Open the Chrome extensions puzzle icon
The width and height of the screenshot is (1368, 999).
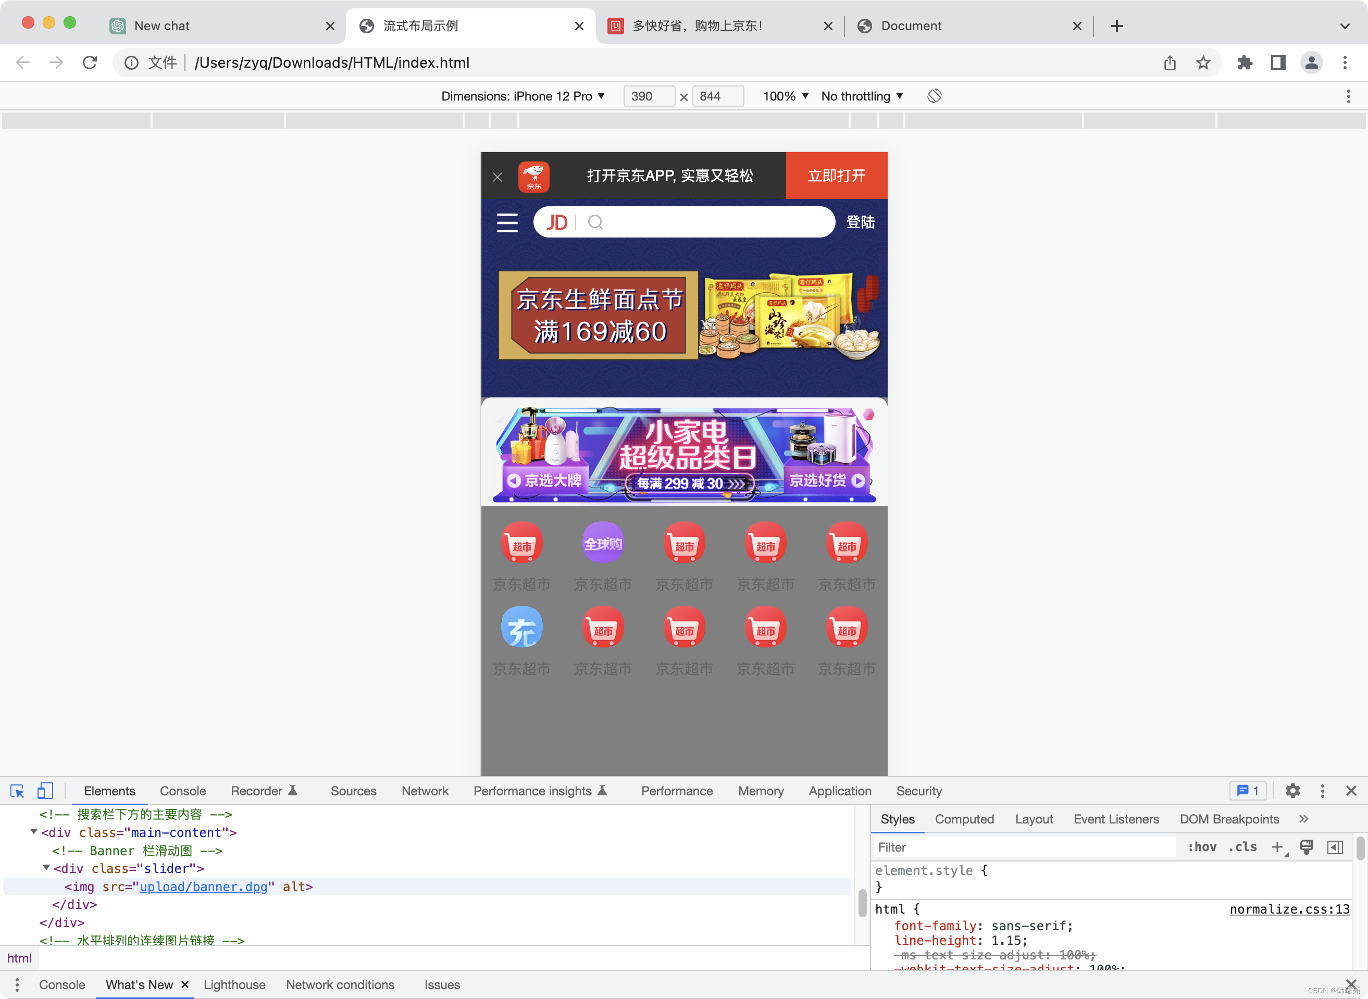1245,63
